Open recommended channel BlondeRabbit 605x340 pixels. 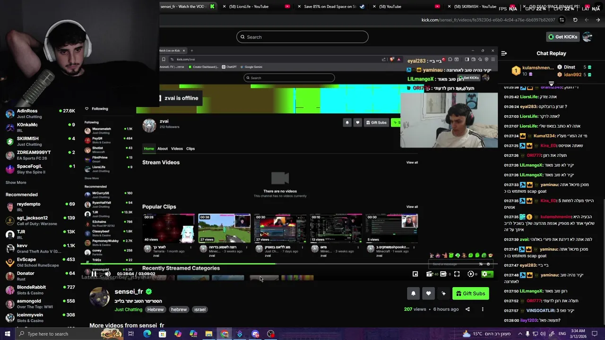point(40,290)
